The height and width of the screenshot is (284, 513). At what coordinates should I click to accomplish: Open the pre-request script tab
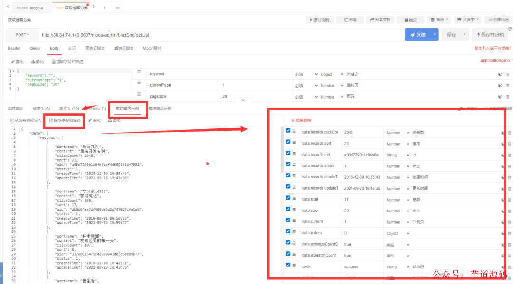coord(95,48)
